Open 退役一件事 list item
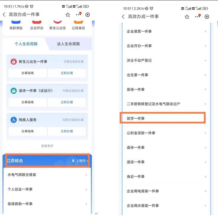Image resolution: width=218 pixels, height=218 pixels. (167, 162)
